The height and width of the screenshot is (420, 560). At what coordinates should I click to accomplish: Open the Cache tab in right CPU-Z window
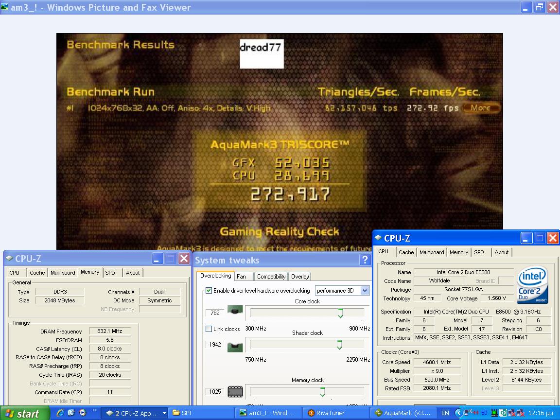click(x=406, y=252)
